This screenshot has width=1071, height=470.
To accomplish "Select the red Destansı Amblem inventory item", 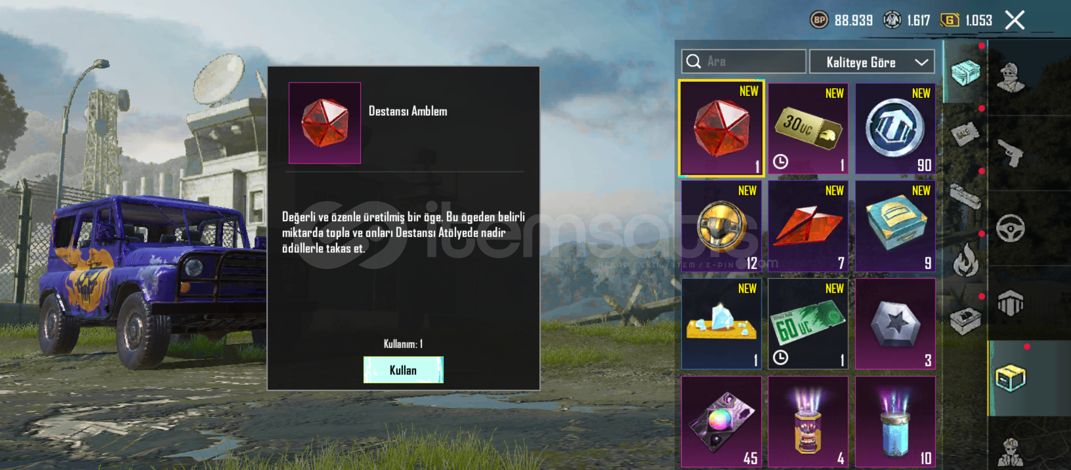I will coord(721,128).
